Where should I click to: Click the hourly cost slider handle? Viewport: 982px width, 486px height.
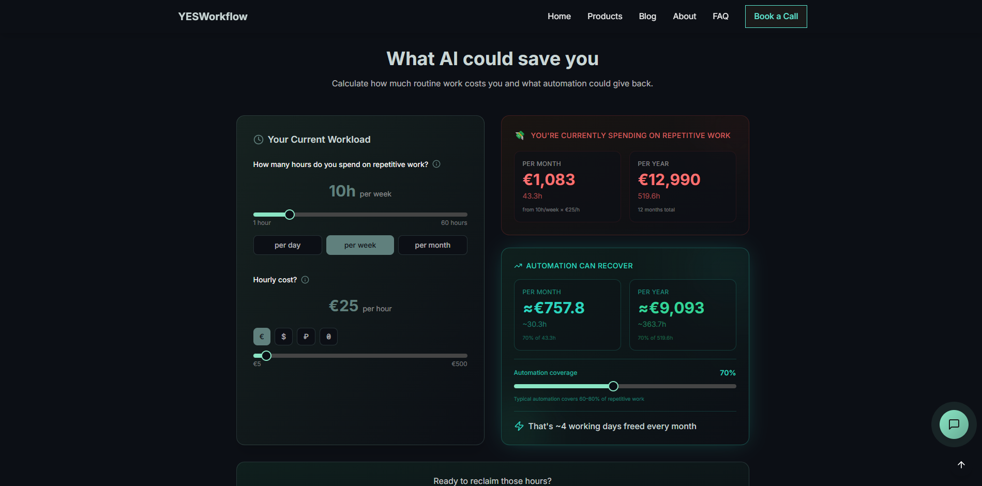266,356
